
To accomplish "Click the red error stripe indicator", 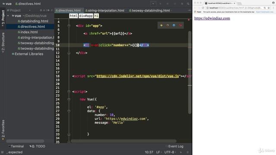I will 189,20.
